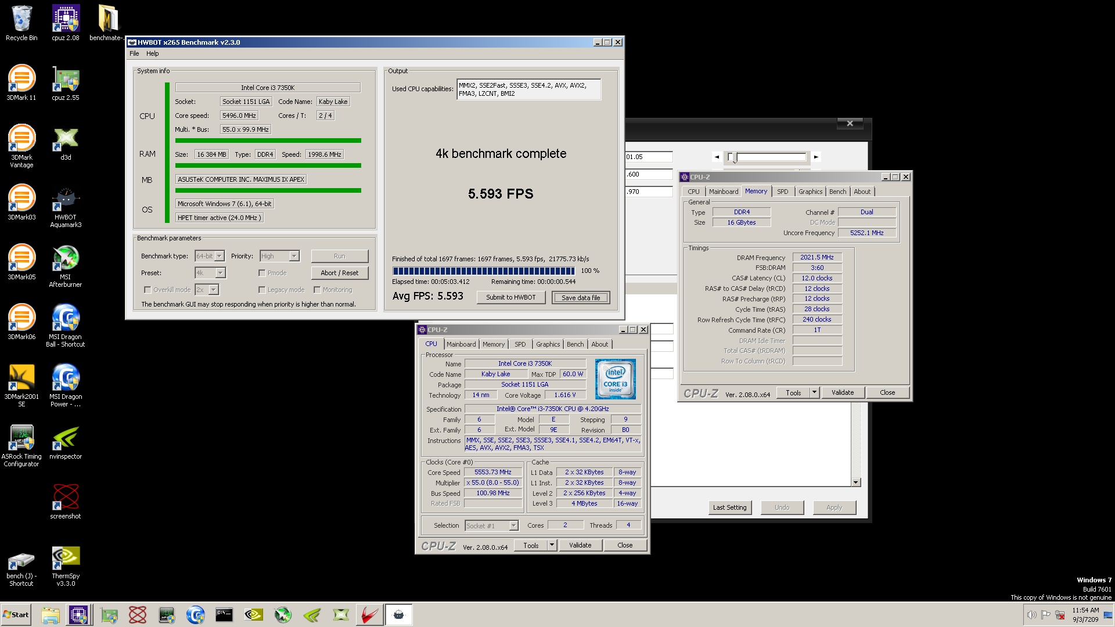Open the command prompt taskbar icon

pos(224,615)
